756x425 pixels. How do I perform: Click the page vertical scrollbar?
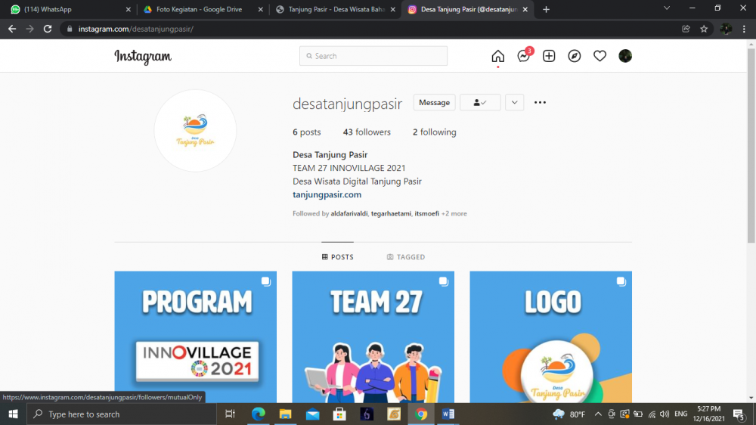click(751, 144)
